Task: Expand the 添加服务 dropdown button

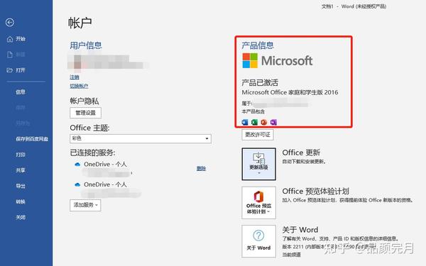Action: coord(85,205)
